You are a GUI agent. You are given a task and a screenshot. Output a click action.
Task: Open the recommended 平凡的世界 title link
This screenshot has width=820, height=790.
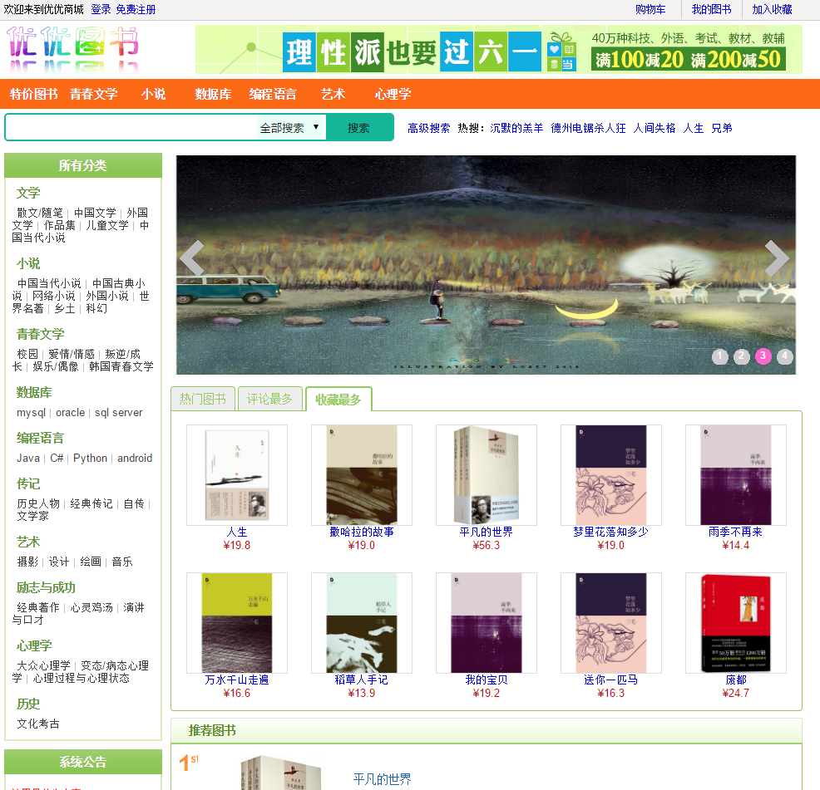pyautogui.click(x=383, y=779)
